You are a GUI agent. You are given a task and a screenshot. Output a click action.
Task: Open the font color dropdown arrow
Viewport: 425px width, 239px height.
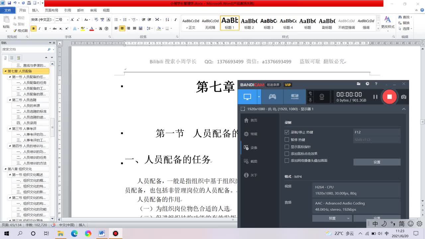tap(96, 29)
